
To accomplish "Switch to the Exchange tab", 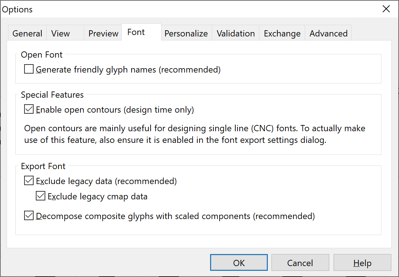I will (x=282, y=33).
